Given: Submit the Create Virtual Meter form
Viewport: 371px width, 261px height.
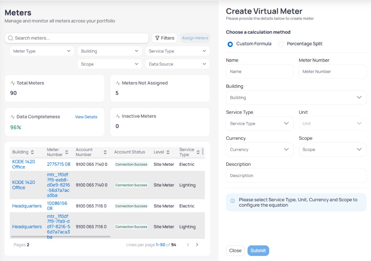Looking at the screenshot, I should pos(258,251).
